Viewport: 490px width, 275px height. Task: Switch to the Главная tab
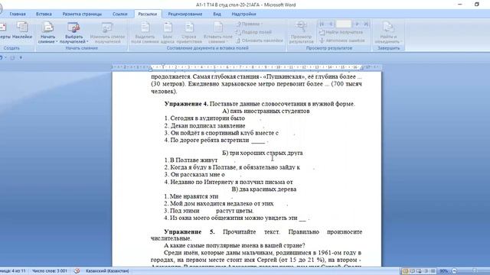coord(18,14)
